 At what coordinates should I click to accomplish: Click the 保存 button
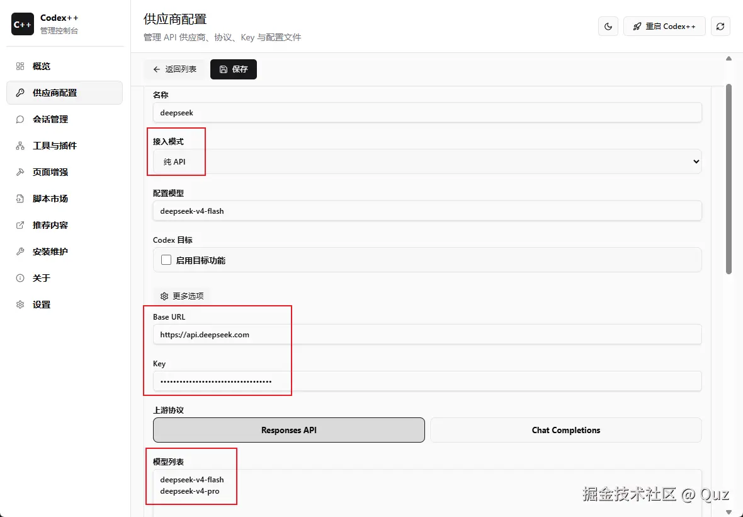(234, 69)
